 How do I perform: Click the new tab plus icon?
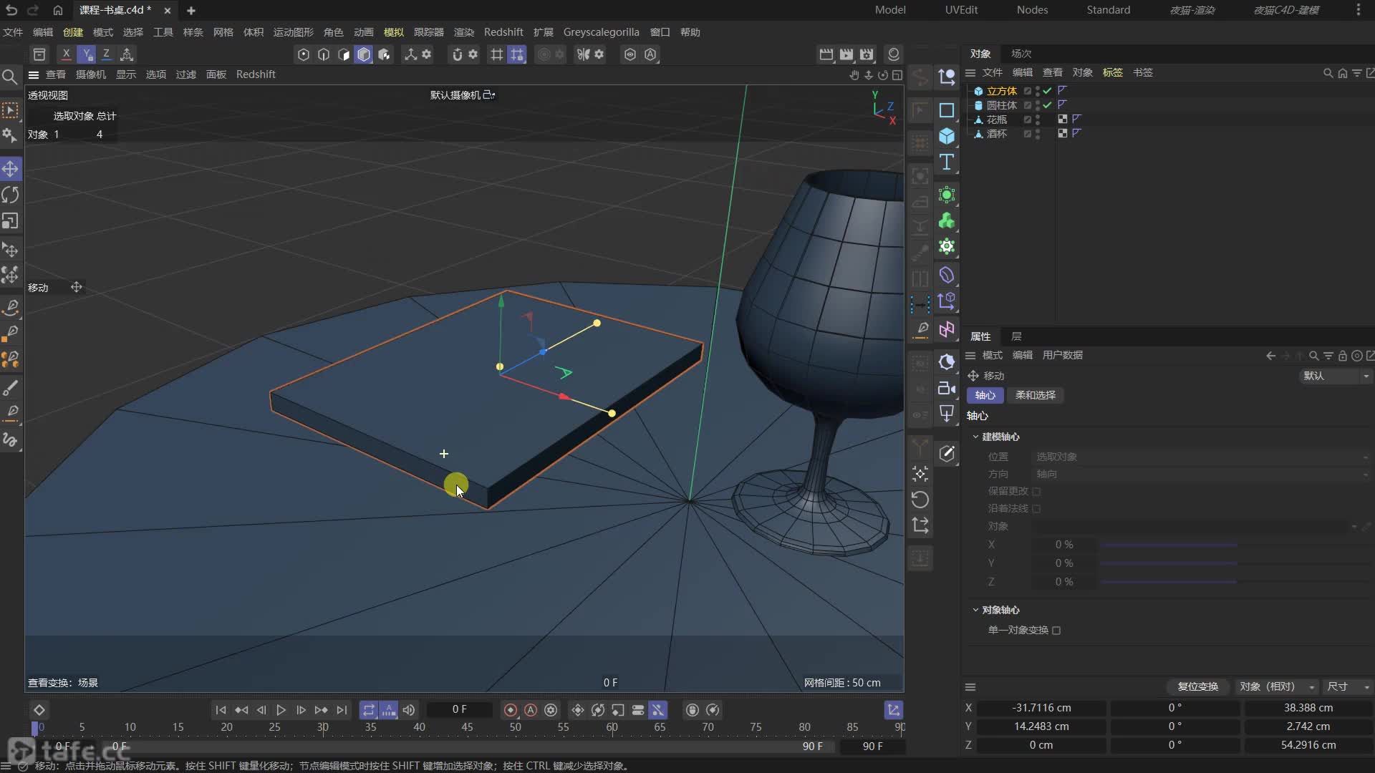[x=191, y=11]
